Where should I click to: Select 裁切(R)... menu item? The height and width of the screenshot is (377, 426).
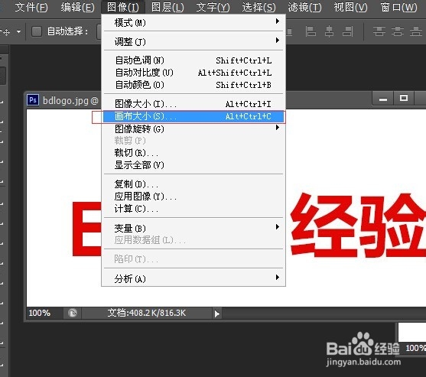click(x=193, y=153)
